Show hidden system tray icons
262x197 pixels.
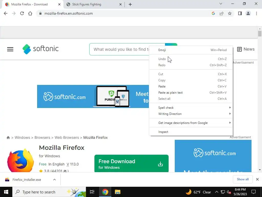pos(216,192)
